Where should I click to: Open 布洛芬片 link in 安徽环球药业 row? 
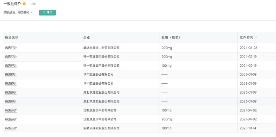[11, 128]
